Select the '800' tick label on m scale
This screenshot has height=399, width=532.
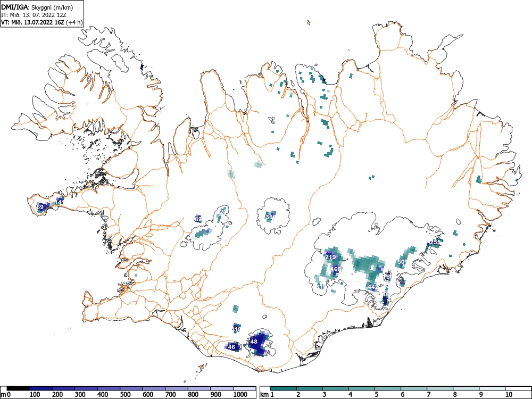(x=193, y=395)
